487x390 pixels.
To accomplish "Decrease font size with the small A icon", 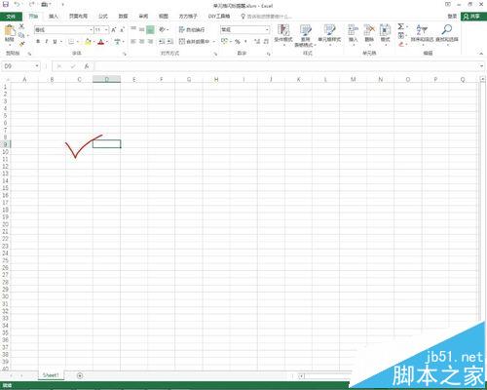I will [x=122, y=30].
